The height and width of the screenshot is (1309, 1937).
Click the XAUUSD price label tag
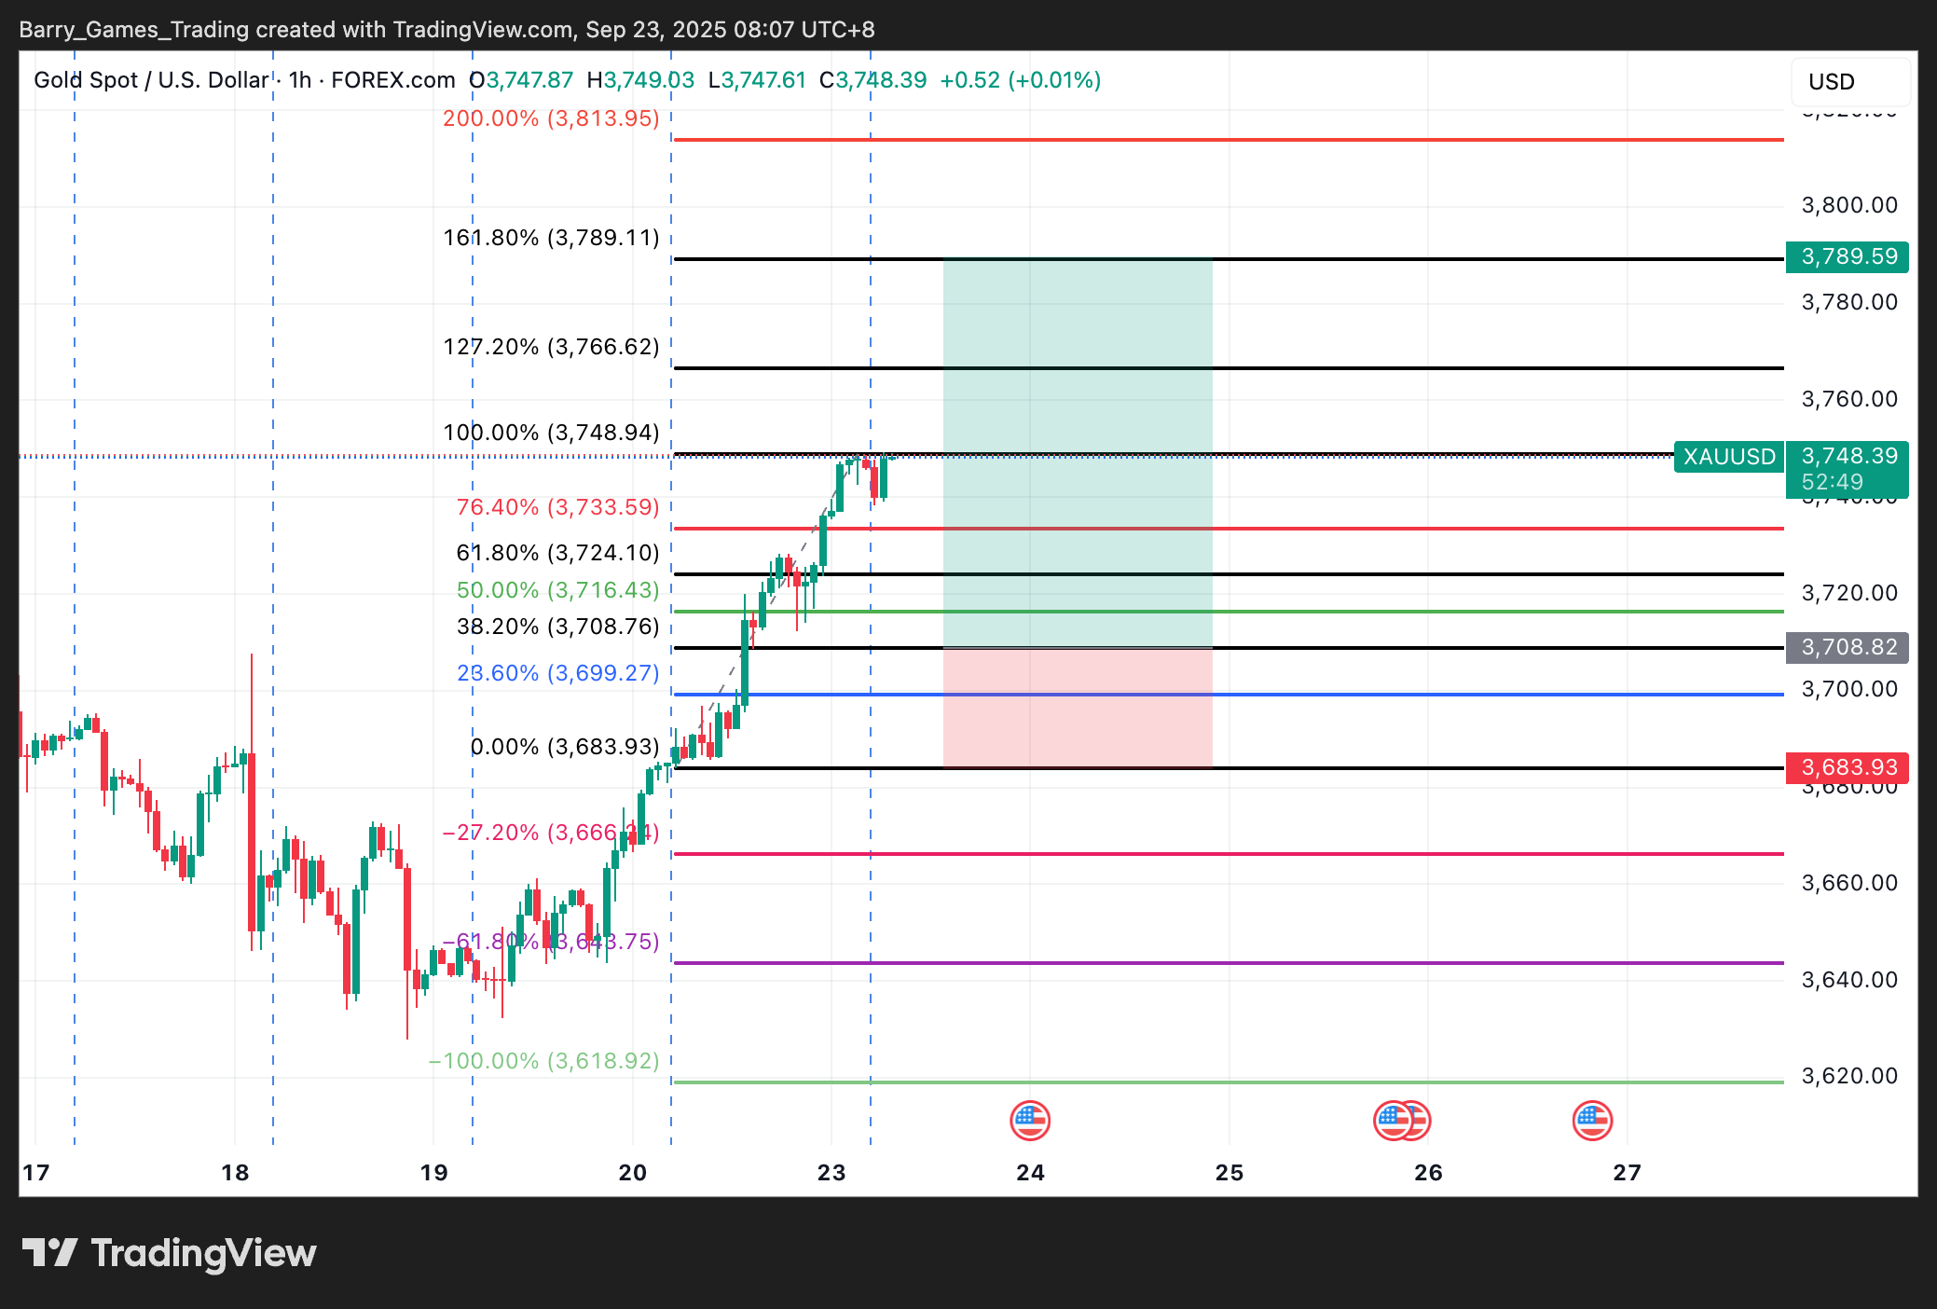click(1729, 457)
